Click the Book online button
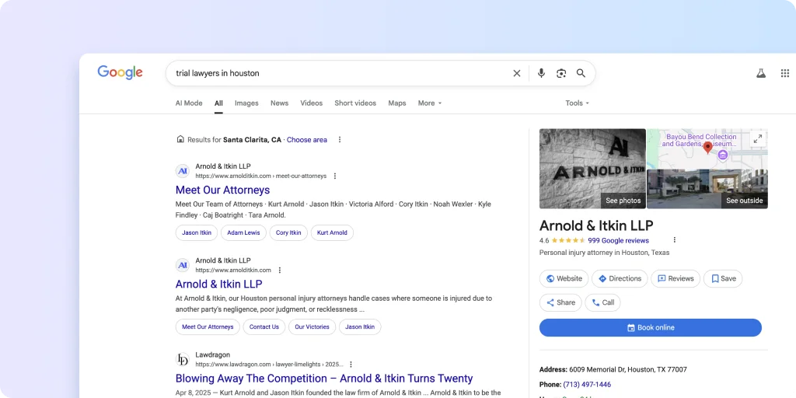The height and width of the screenshot is (398, 796). tap(651, 327)
